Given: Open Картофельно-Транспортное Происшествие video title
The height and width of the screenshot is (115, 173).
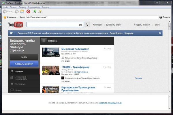Looking at the screenshot, I should click(x=78, y=89).
